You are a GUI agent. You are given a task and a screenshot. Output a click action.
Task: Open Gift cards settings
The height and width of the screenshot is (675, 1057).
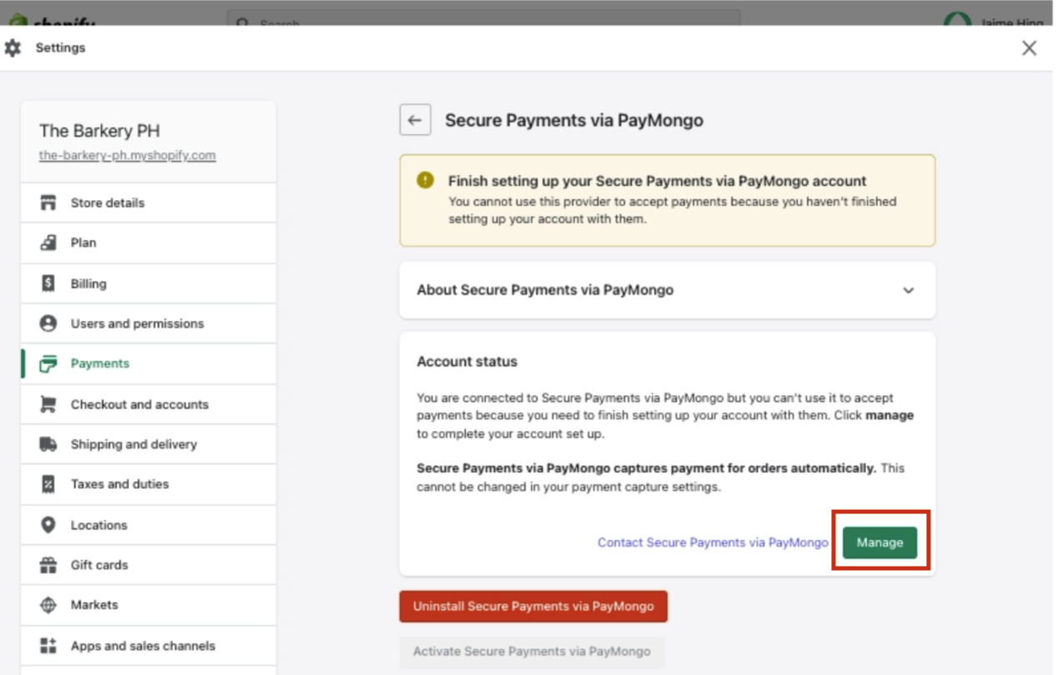click(x=148, y=565)
